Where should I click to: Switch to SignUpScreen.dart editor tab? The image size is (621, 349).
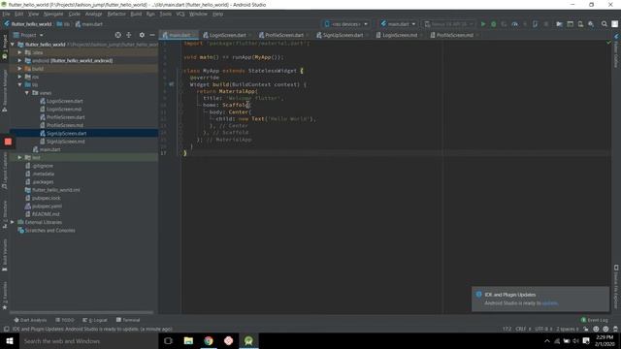click(343, 35)
